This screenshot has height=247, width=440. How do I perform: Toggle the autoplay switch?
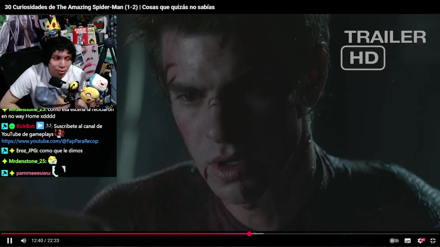(x=394, y=240)
